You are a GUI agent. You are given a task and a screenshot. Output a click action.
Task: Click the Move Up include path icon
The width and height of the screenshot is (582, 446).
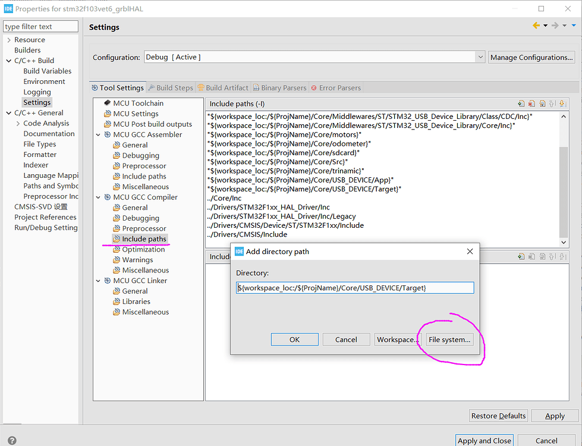(552, 103)
